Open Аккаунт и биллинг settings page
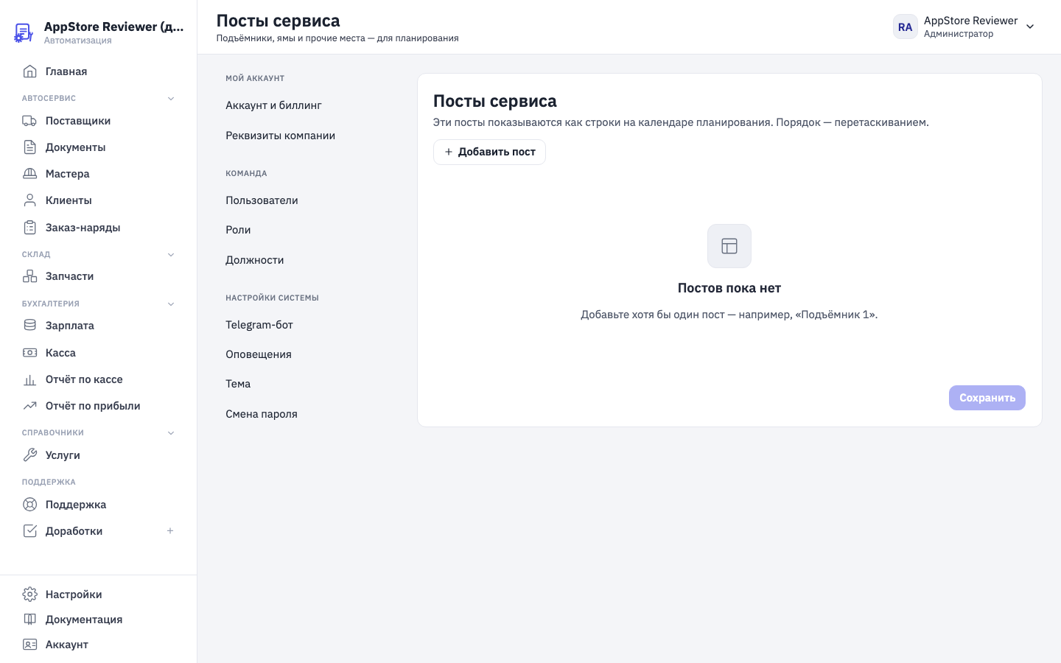This screenshot has width=1061, height=663. tap(273, 105)
